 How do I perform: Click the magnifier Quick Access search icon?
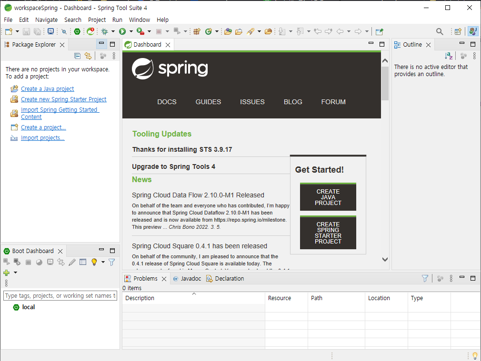440,31
